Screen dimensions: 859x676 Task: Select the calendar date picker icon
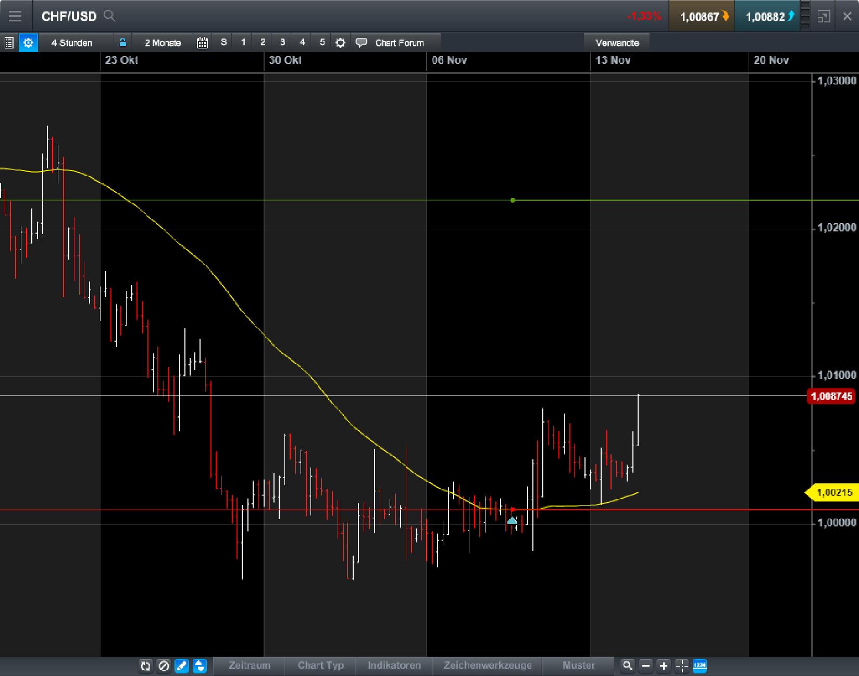pyautogui.click(x=203, y=42)
